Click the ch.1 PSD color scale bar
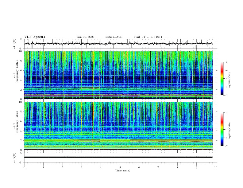 (222, 79)
